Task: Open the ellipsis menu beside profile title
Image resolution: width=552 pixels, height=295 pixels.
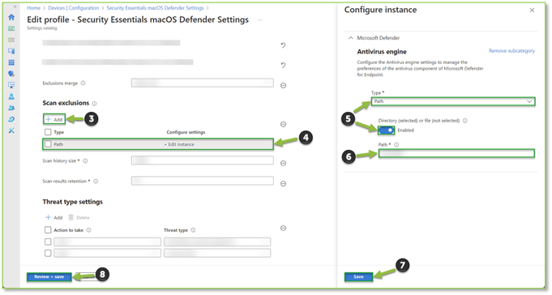Action: 260,20
